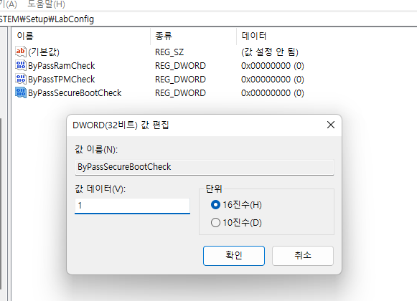Sort by the 종류 column header

164,36
